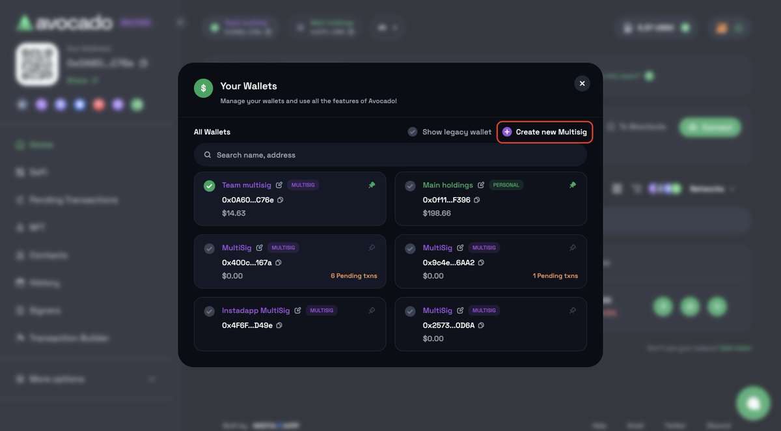Copy address 0x9c4e...6AA2
The width and height of the screenshot is (781, 431).
(481, 262)
